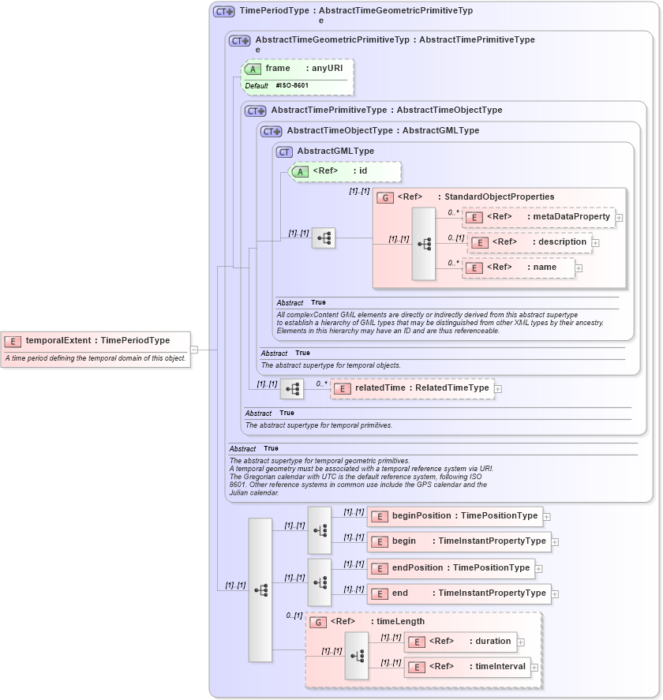Image resolution: width=663 pixels, height=700 pixels.
Task: Click the G icon of the timeLength group
Action: click(x=318, y=622)
